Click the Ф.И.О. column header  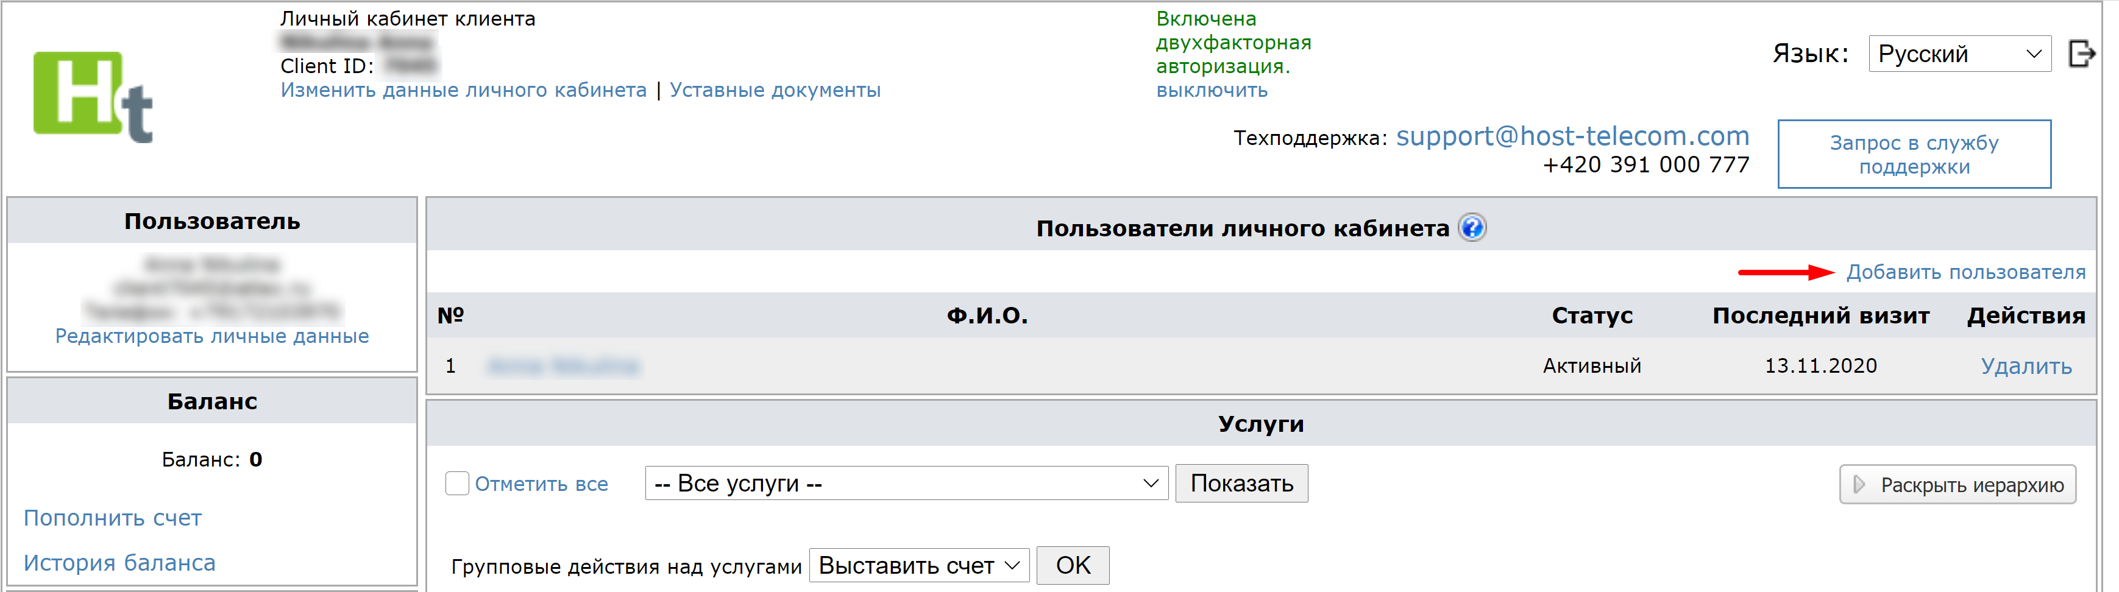click(x=987, y=315)
